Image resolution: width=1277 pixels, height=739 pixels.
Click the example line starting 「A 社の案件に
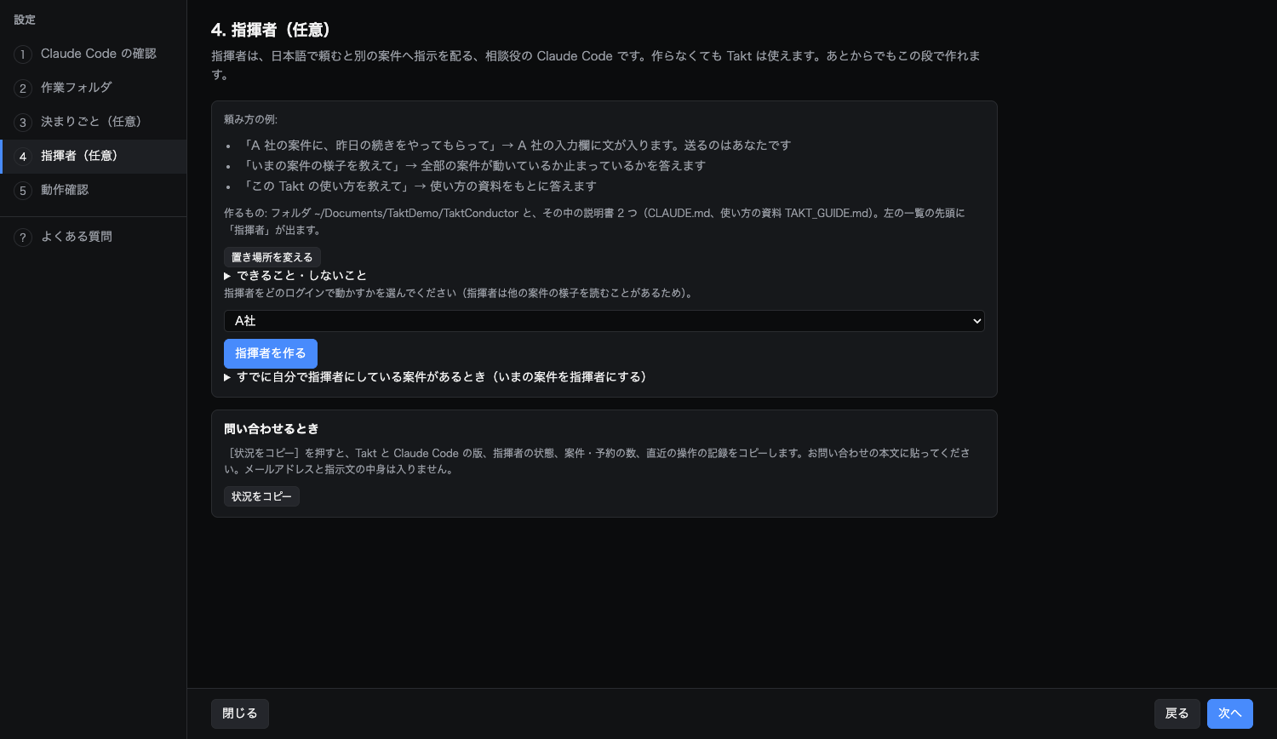tap(517, 146)
